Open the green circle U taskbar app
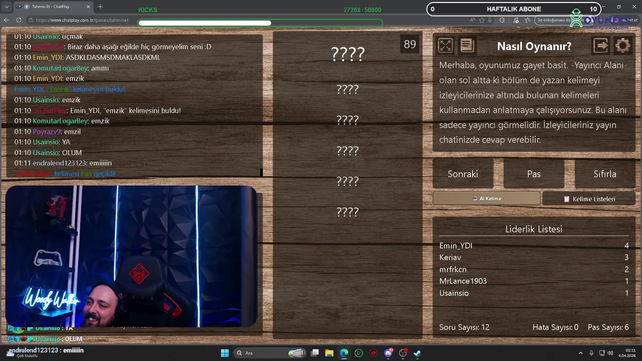This screenshot has height=361, width=642. (x=359, y=353)
